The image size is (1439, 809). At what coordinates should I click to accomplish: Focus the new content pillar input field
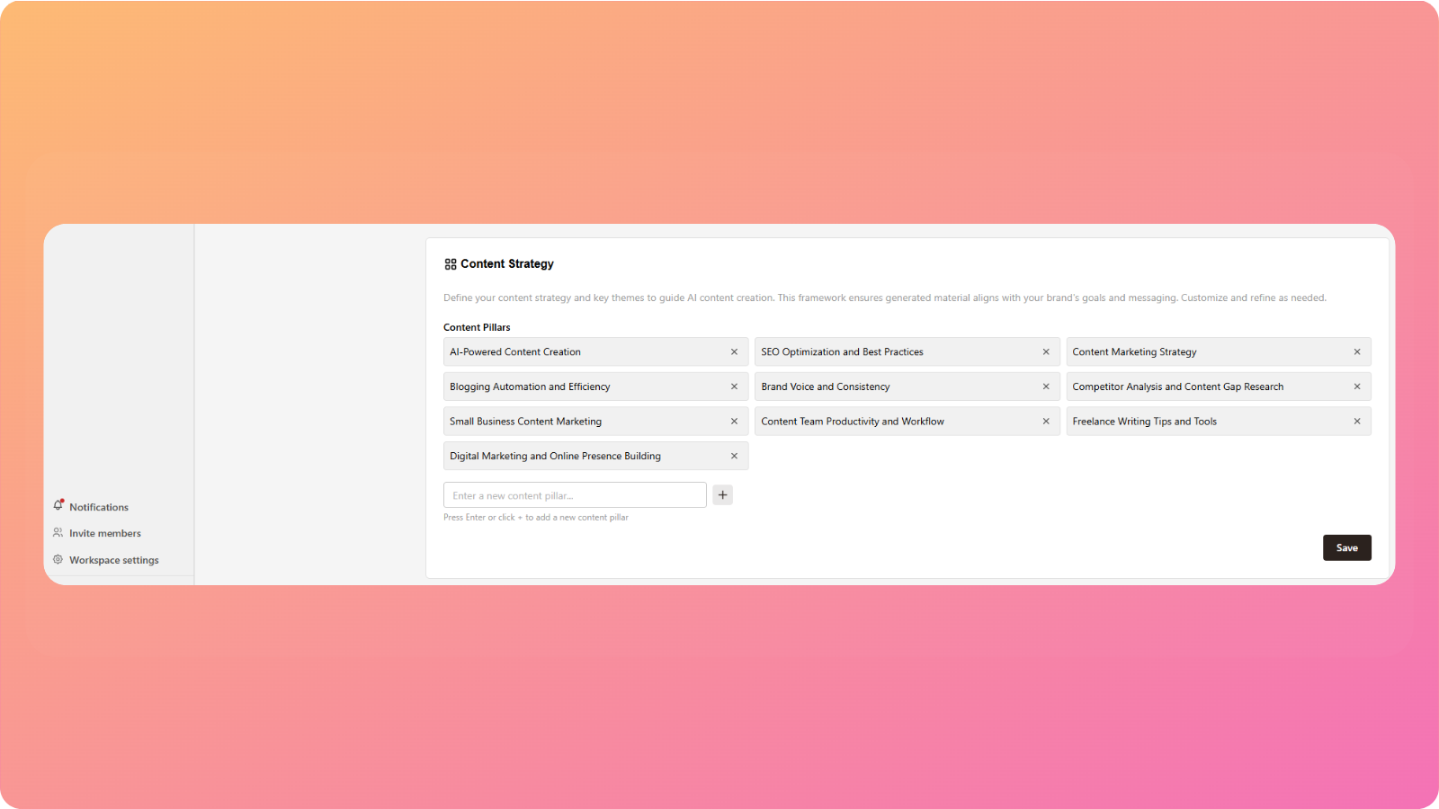575,495
